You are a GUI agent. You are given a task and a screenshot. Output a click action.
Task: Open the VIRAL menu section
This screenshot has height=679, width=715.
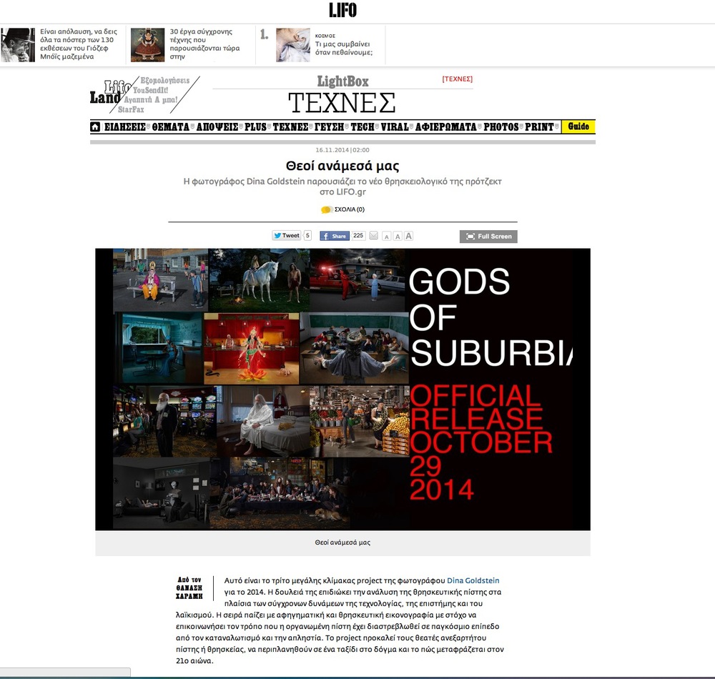coord(395,127)
